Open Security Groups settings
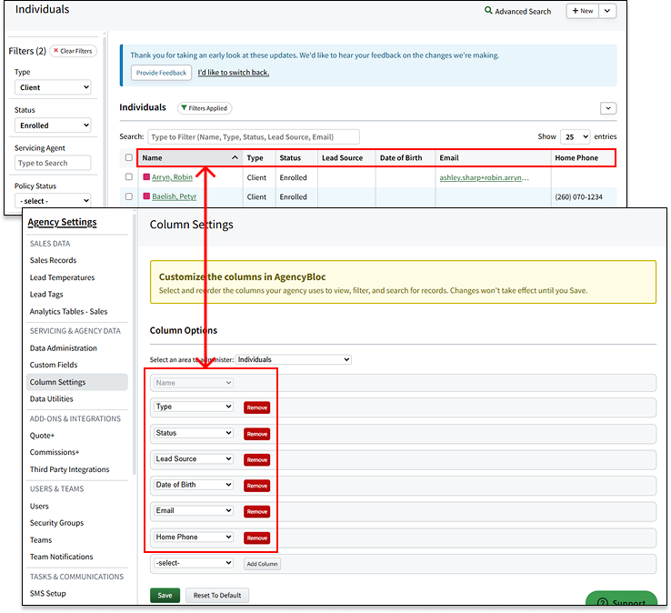 (56, 523)
